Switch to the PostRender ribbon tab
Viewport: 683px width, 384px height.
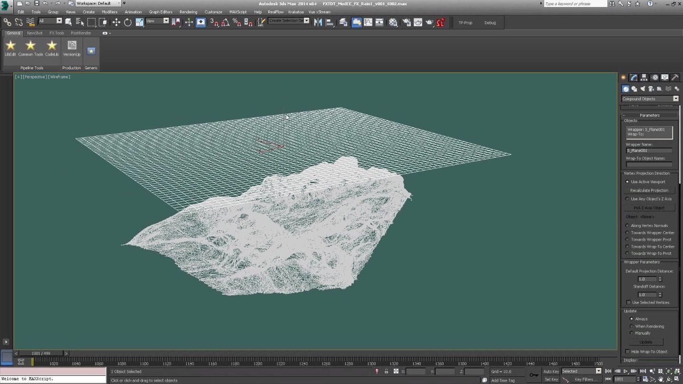pyautogui.click(x=81, y=33)
